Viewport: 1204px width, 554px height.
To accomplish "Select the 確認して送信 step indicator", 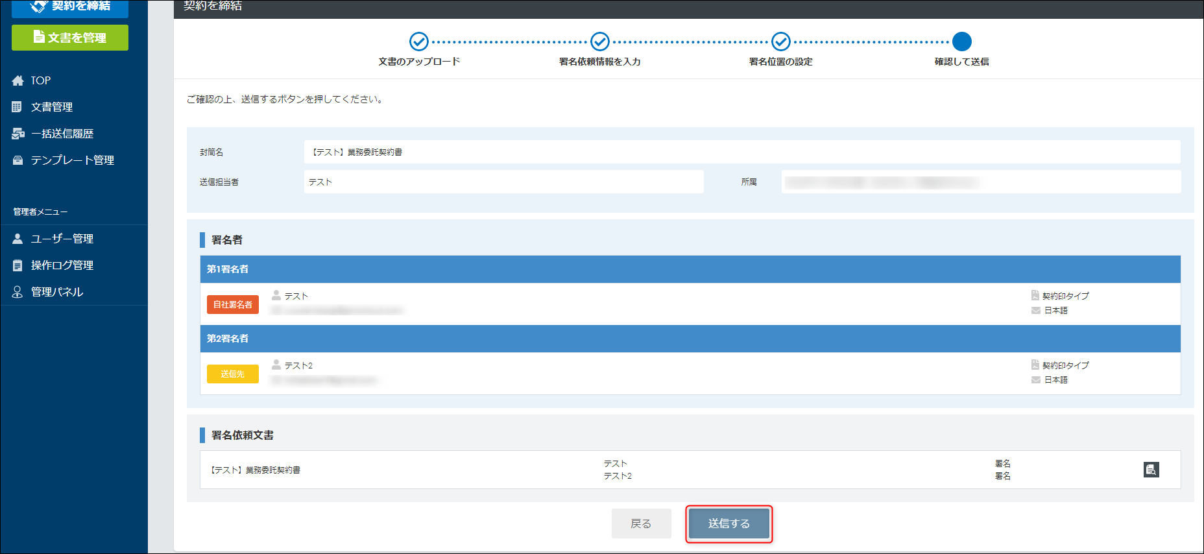I will coord(962,42).
